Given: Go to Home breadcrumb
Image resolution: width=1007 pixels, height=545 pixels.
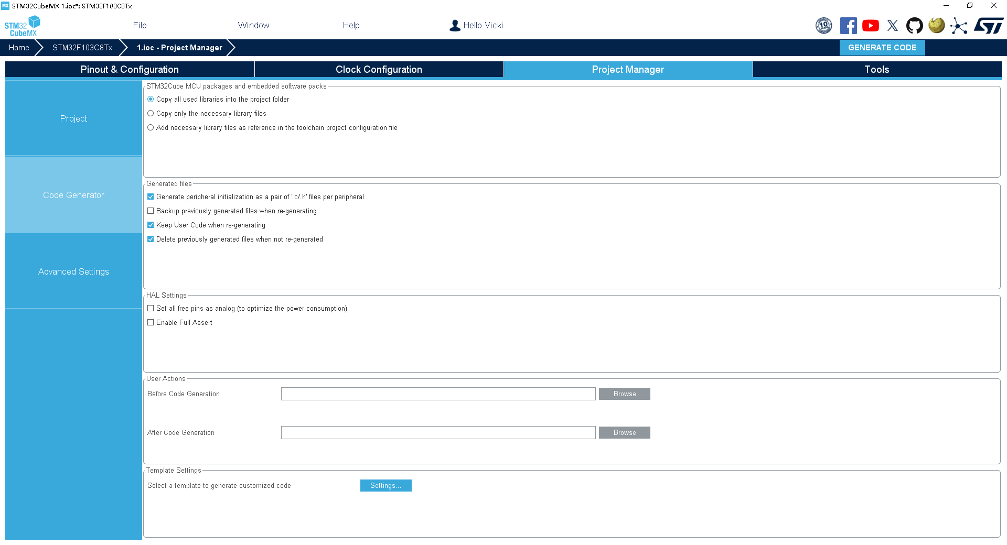Looking at the screenshot, I should pos(19,47).
